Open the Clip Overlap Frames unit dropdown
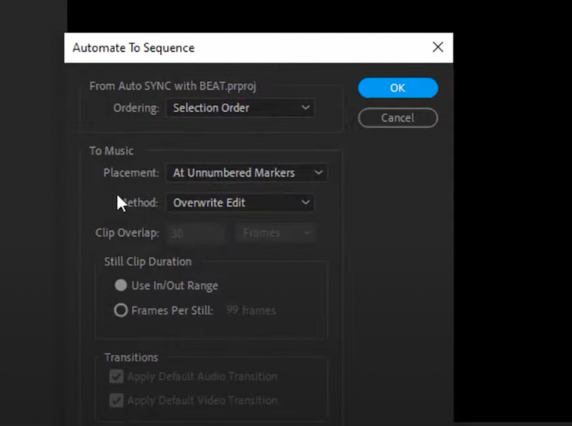 [x=275, y=233]
